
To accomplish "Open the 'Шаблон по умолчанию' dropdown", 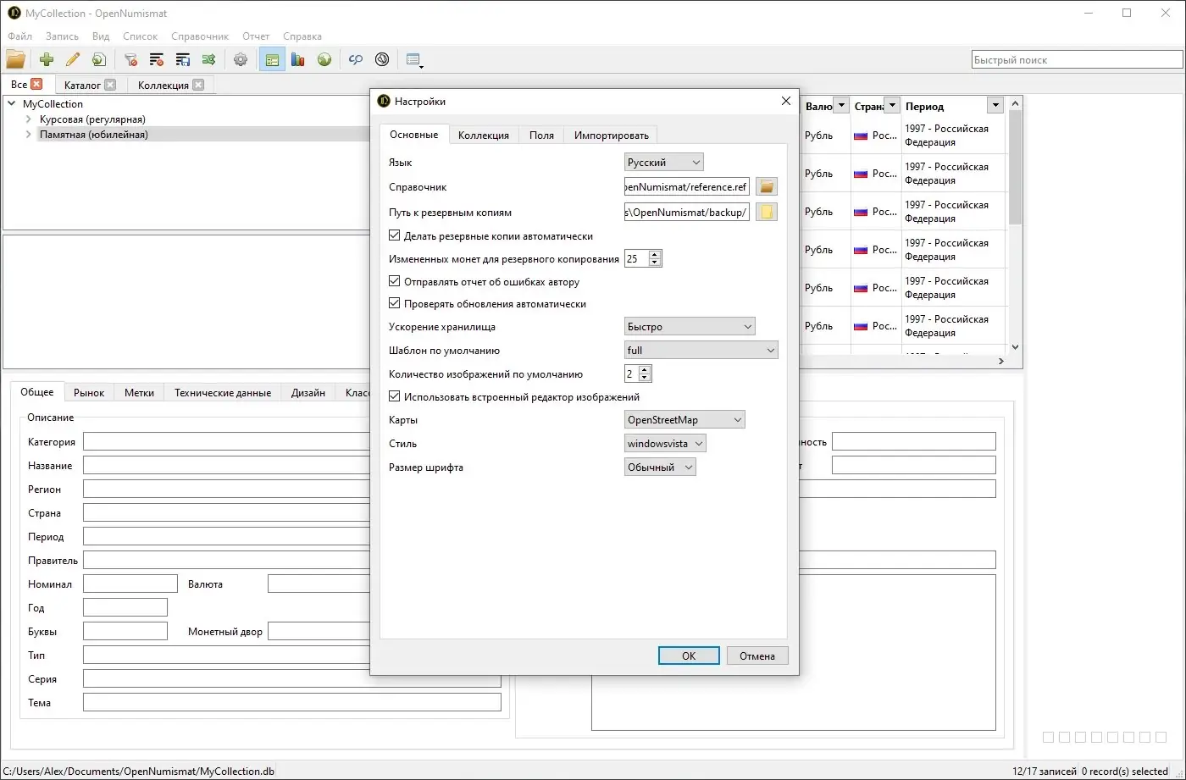I will click(x=701, y=350).
